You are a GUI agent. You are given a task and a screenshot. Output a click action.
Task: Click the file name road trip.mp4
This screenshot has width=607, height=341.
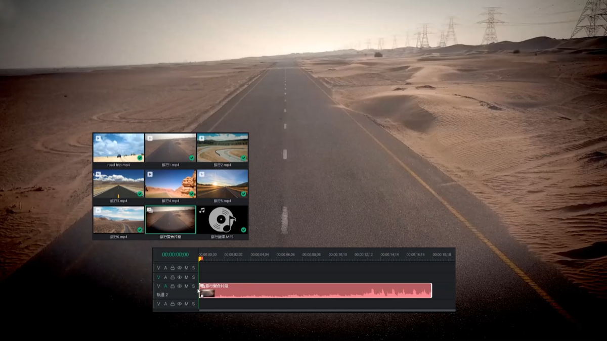point(118,165)
